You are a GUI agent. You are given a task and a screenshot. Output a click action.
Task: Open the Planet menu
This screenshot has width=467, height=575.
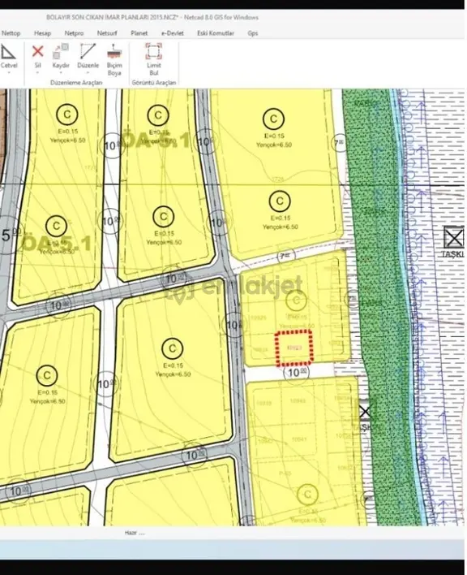point(139,33)
